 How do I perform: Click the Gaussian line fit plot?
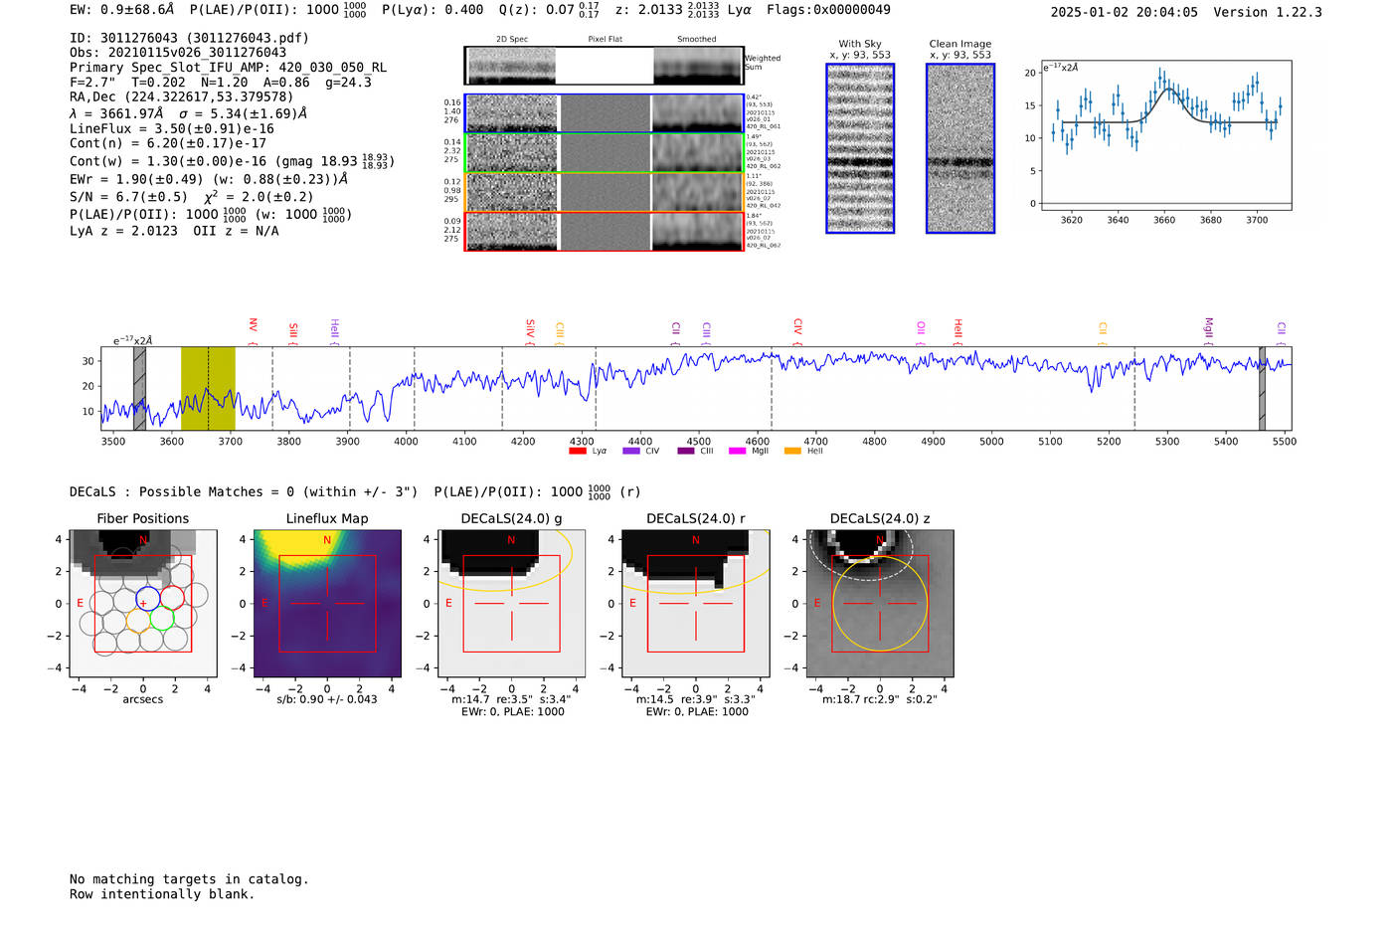tap(1165, 135)
